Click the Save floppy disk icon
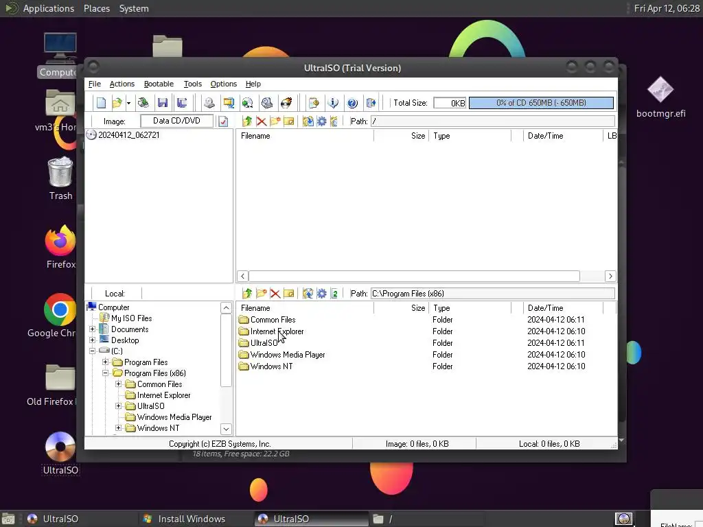The image size is (703, 527). pos(163,103)
